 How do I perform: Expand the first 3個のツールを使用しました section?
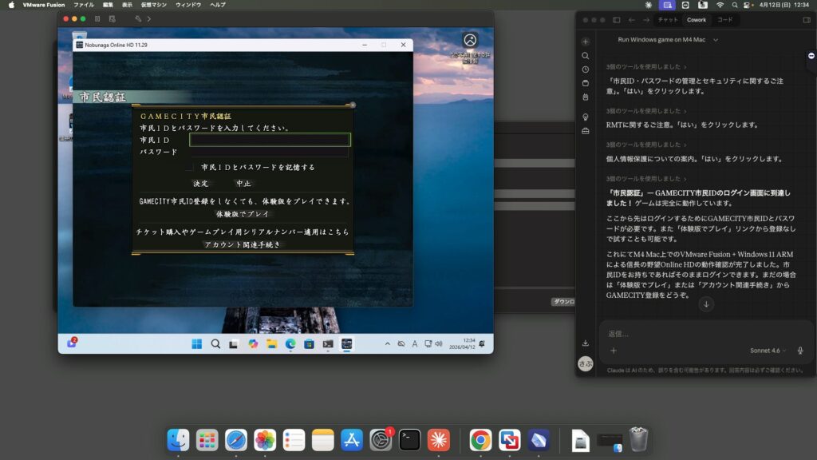[x=645, y=67]
